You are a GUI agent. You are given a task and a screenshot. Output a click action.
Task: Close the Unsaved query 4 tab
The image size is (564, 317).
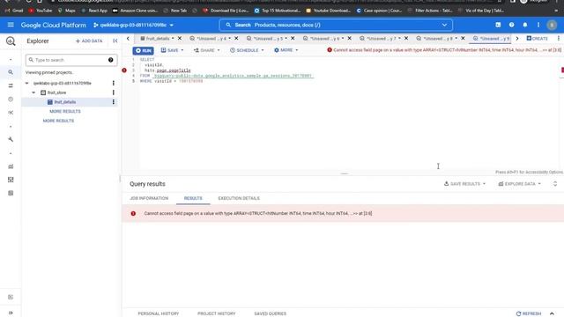point(236,39)
